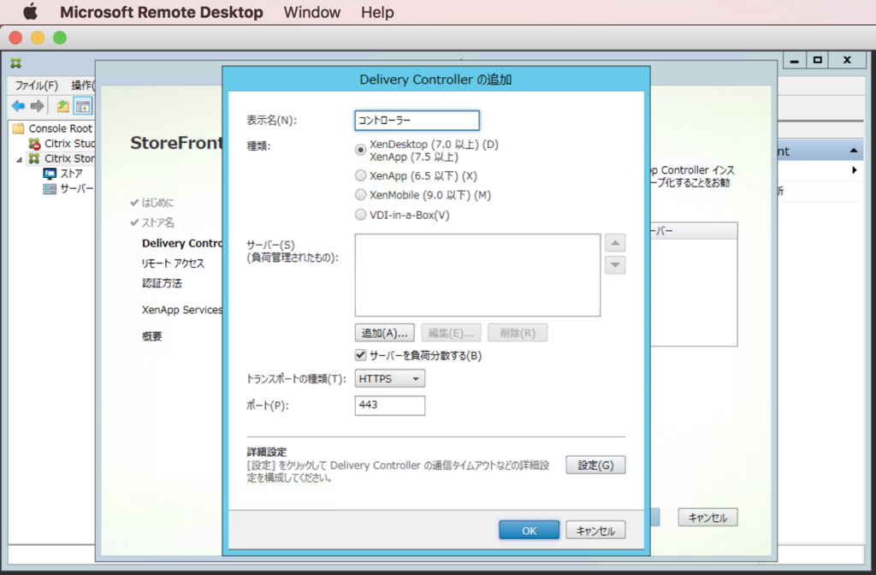Open the トランスポートの種類 HTTPS dropdown
This screenshot has height=575, width=876.
(x=389, y=379)
